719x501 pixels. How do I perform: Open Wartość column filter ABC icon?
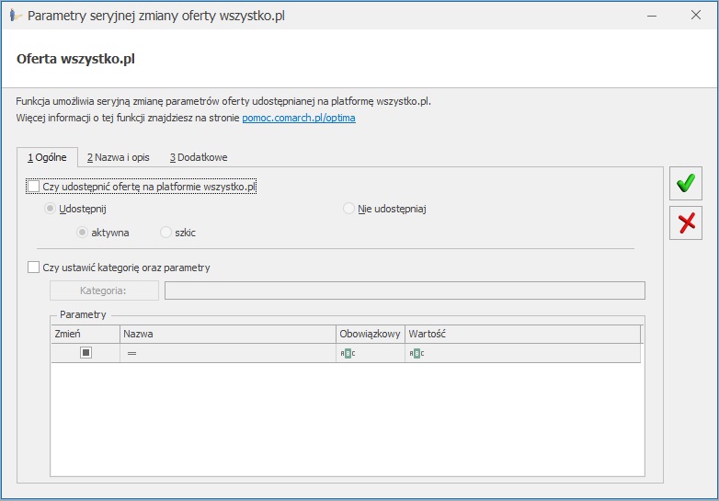[417, 353]
